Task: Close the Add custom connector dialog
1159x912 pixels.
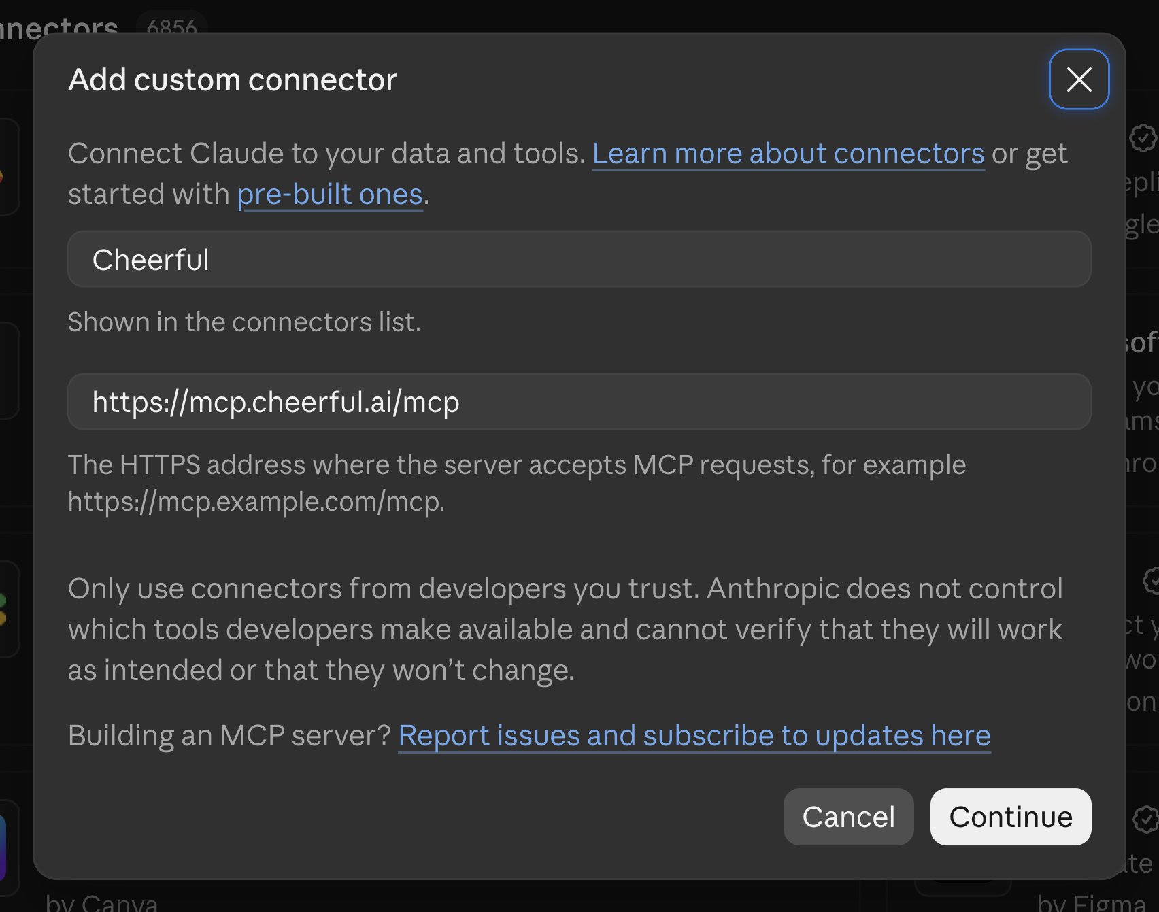Action: (1079, 80)
